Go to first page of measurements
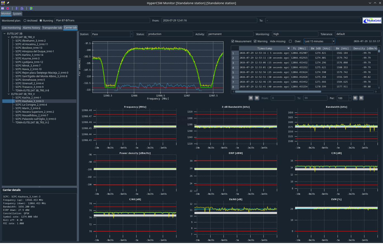This screenshot has width=383, height=250. click(x=251, y=98)
